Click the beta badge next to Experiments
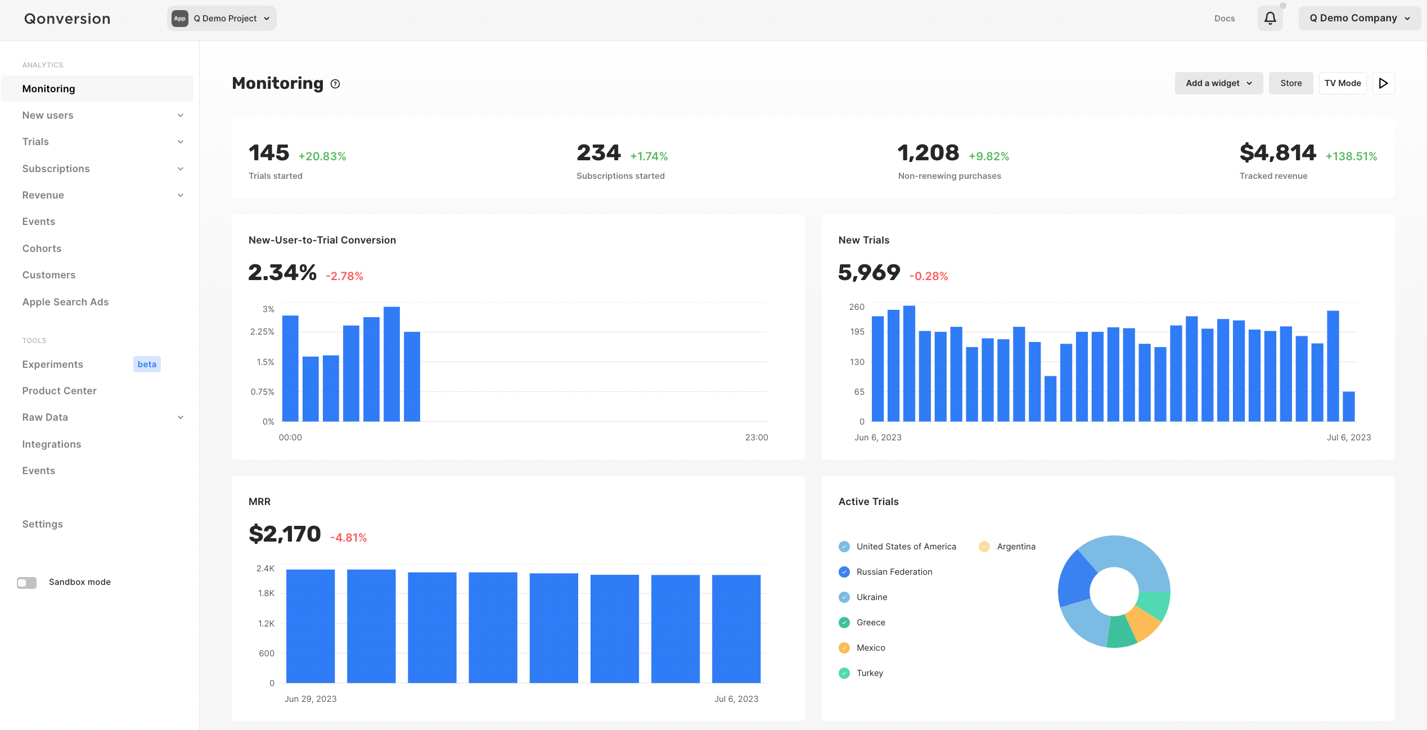This screenshot has height=730, width=1427. [147, 364]
